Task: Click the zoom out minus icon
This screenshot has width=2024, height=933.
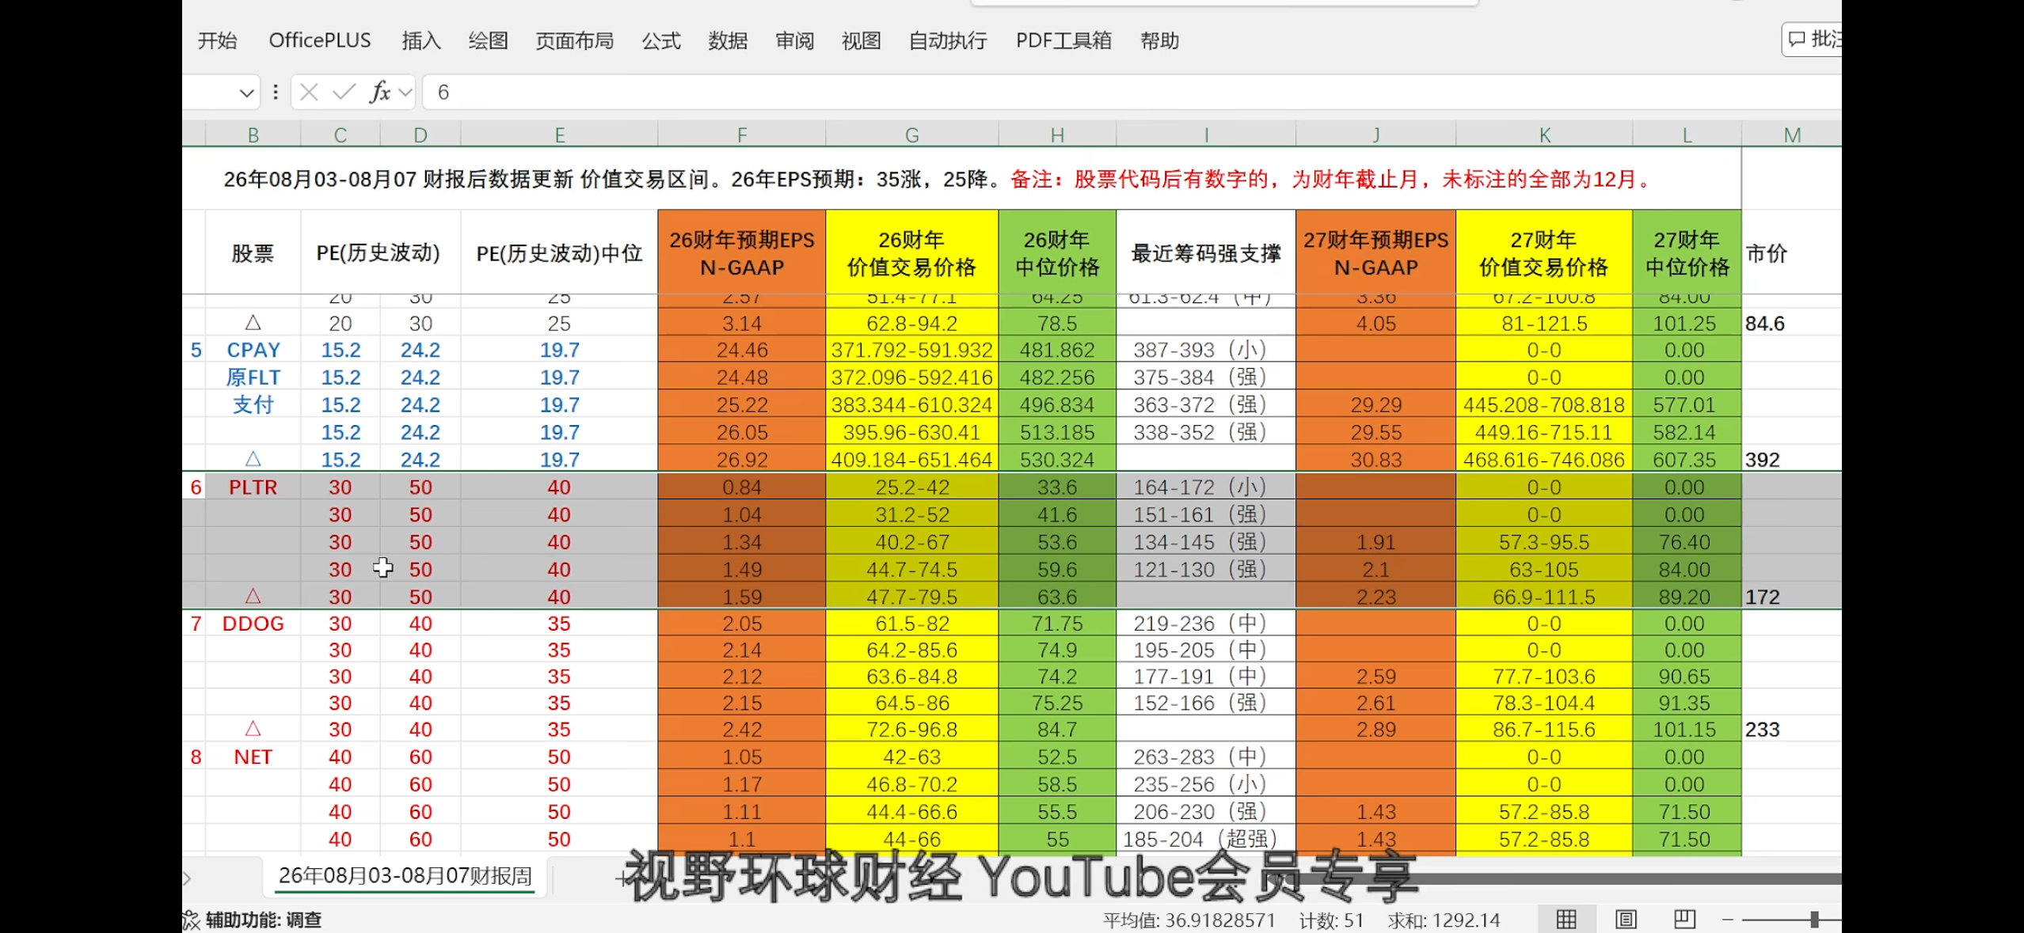Action: coord(1728,920)
